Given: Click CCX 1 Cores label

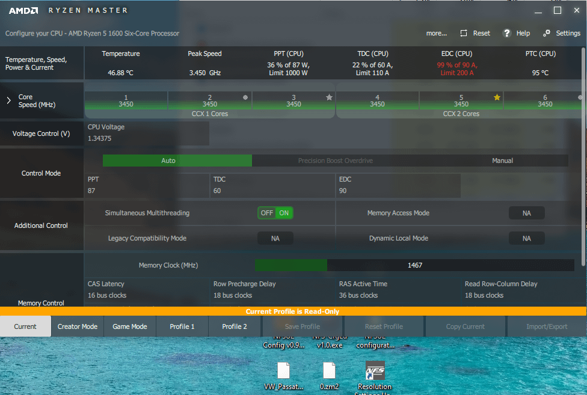Looking at the screenshot, I should [210, 114].
